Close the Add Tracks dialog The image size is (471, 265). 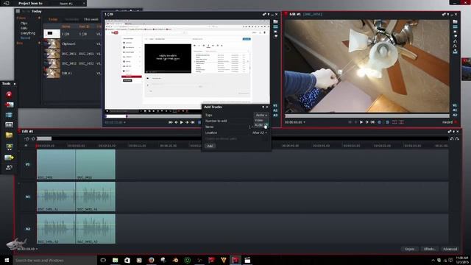pos(267,107)
